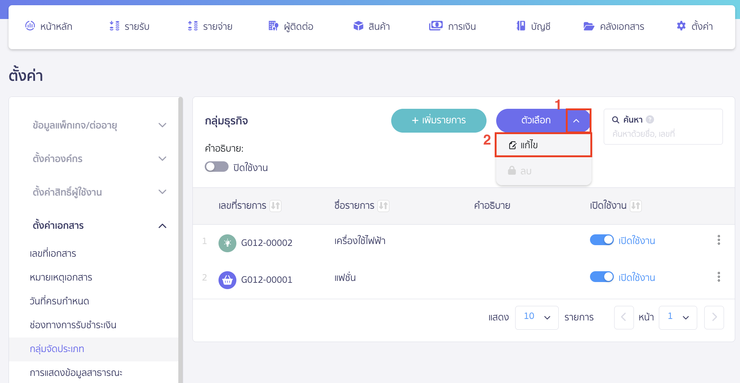This screenshot has width=740, height=383.
Task: Open คลังเอกสาร via the folder icon
Action: click(x=589, y=26)
